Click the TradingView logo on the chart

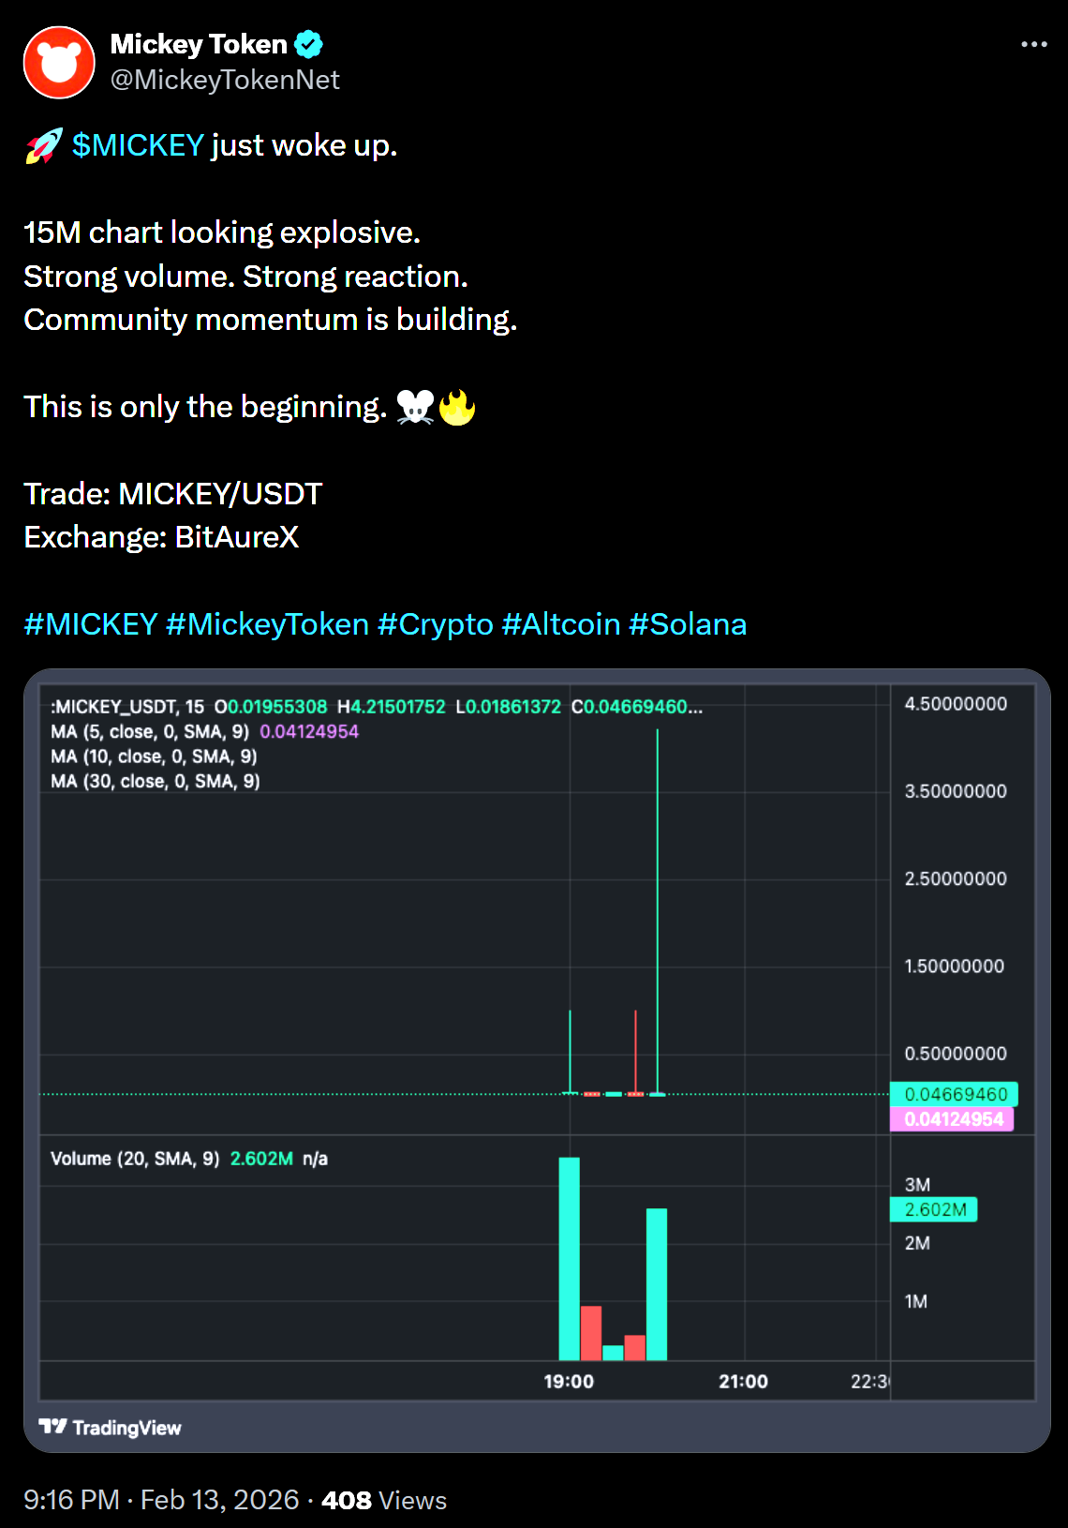pyautogui.click(x=111, y=1427)
